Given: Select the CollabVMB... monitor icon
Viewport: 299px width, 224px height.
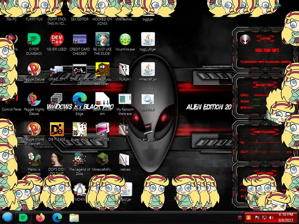Looking at the screenshot, I should click(102, 129).
